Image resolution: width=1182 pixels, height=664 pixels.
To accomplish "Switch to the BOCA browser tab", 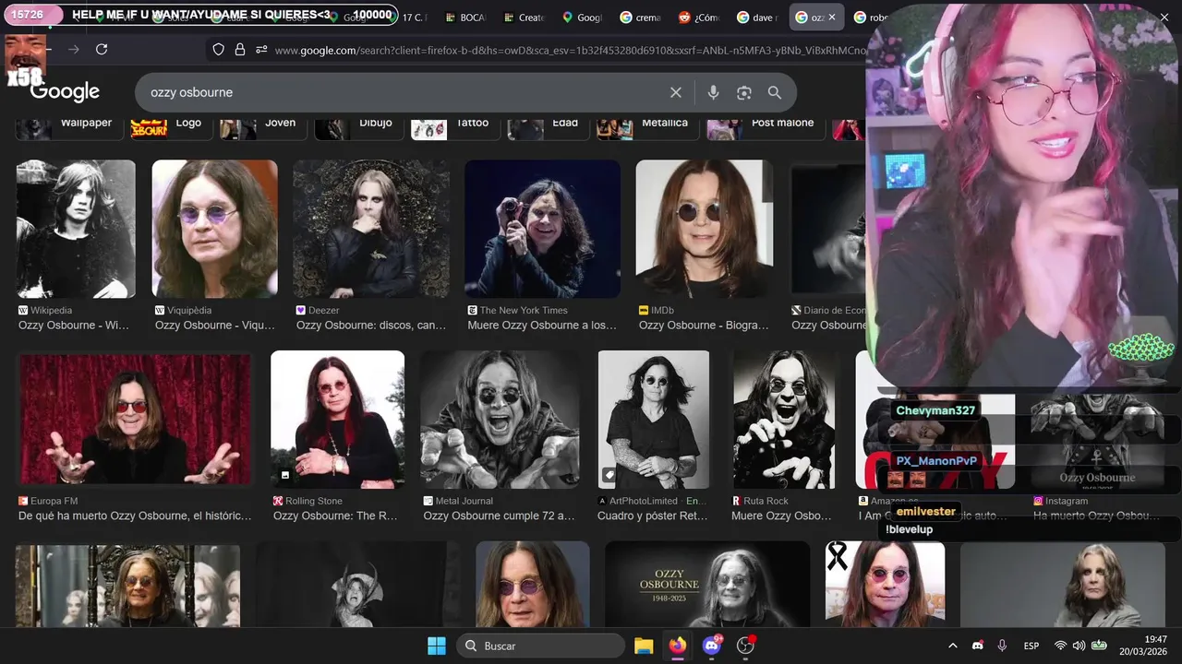I will (x=467, y=17).
